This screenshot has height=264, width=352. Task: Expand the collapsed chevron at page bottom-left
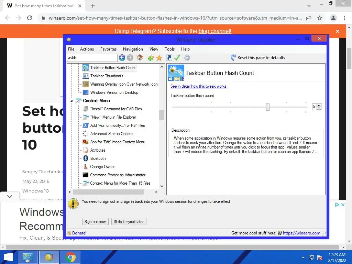click(9, 196)
